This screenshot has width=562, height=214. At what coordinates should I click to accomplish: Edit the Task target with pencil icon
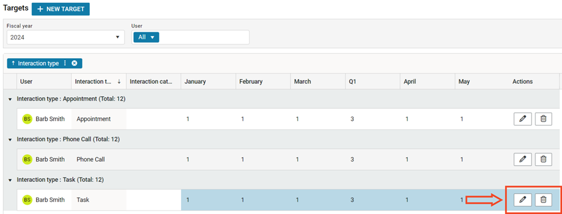click(523, 200)
